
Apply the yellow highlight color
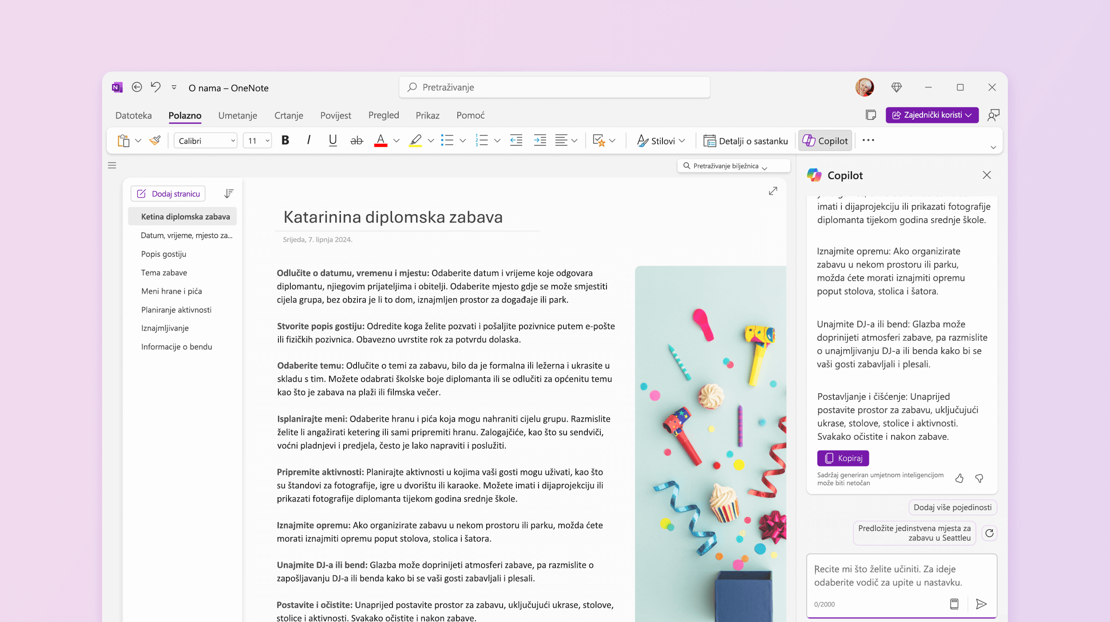coord(415,141)
